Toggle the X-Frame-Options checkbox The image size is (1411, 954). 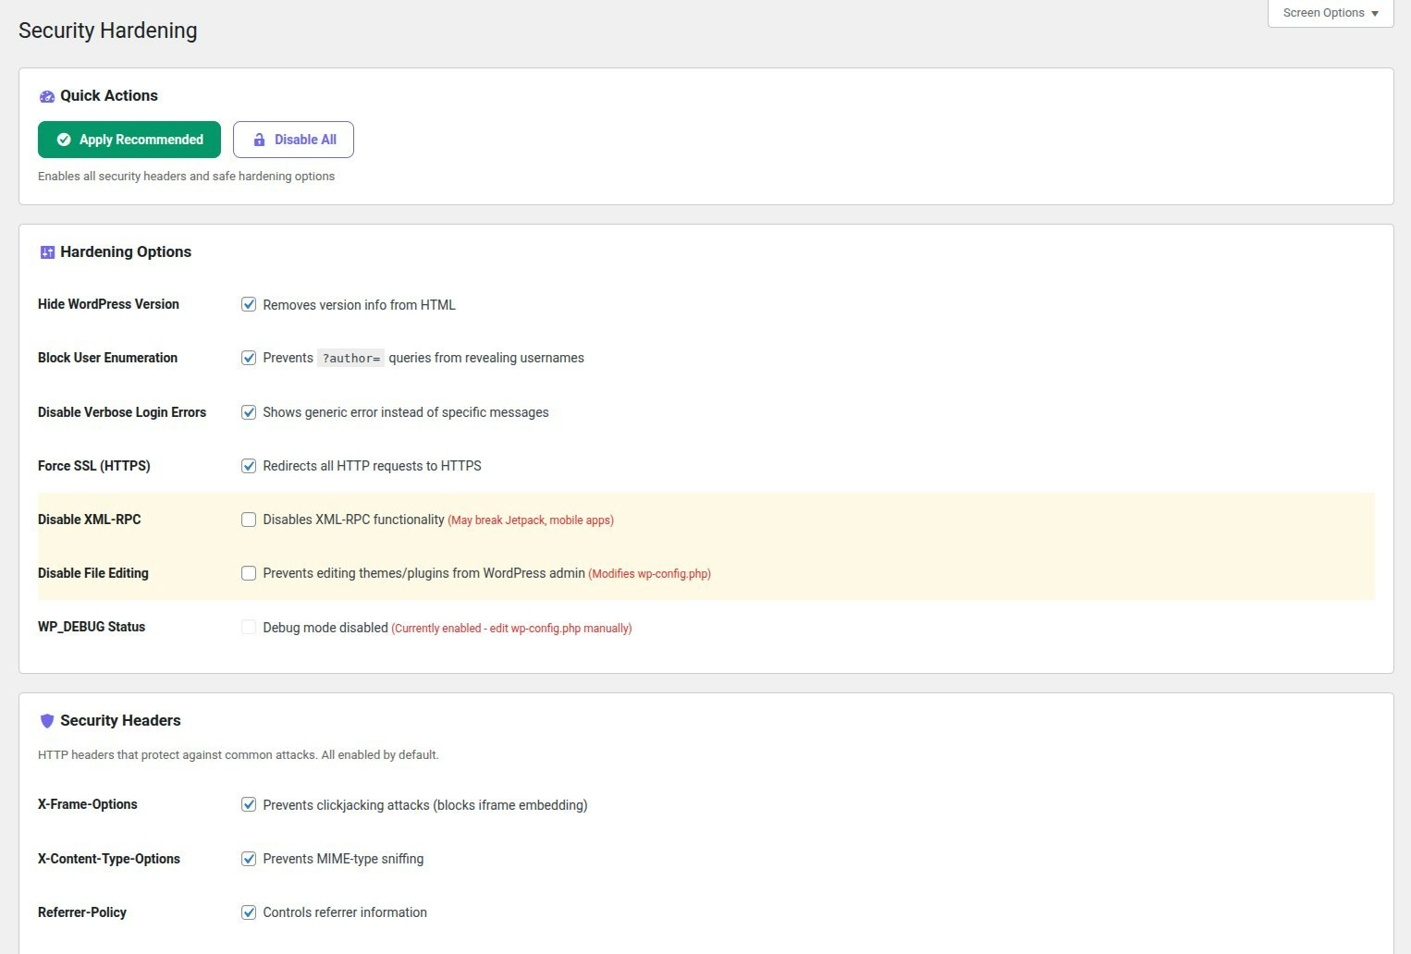249,804
